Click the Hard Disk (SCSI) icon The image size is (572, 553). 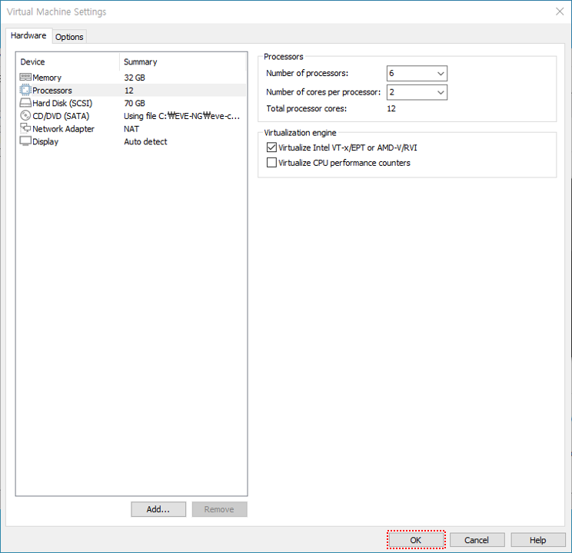coord(25,103)
